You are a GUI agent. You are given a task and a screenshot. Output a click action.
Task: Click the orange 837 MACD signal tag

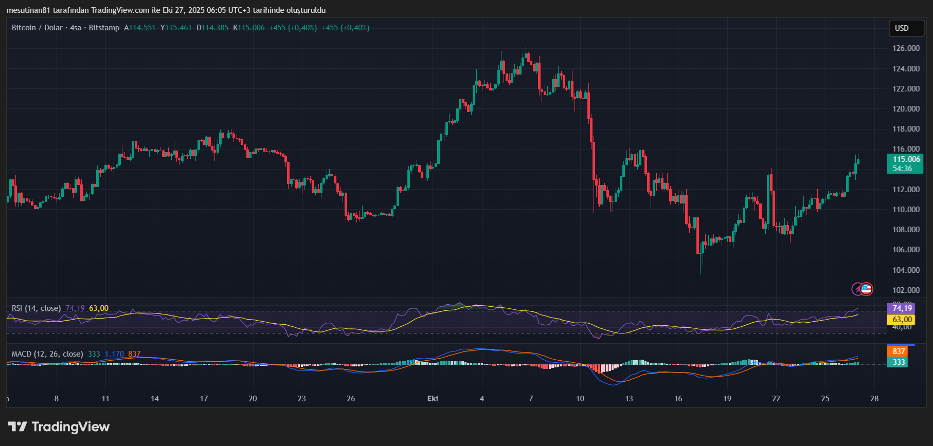tap(899, 351)
